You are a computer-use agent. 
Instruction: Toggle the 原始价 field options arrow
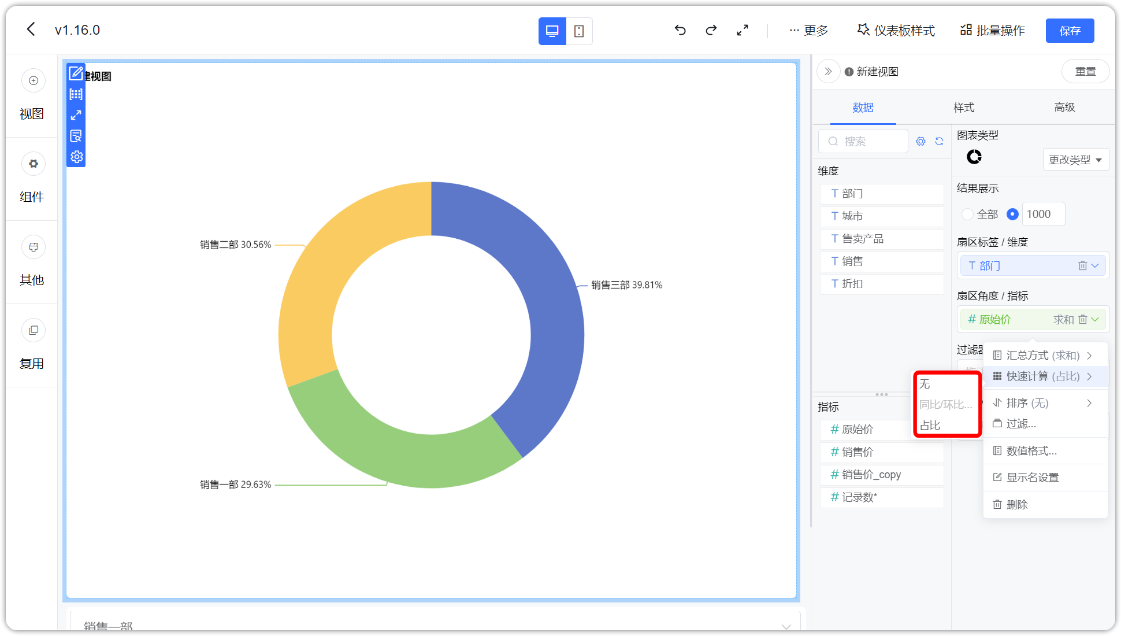tap(1095, 319)
